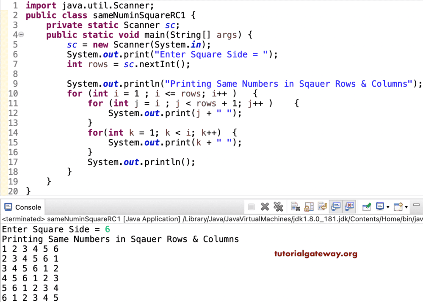Remove the terminated launch
The height and width of the screenshot is (302, 423).
pyautogui.click(x=265, y=206)
